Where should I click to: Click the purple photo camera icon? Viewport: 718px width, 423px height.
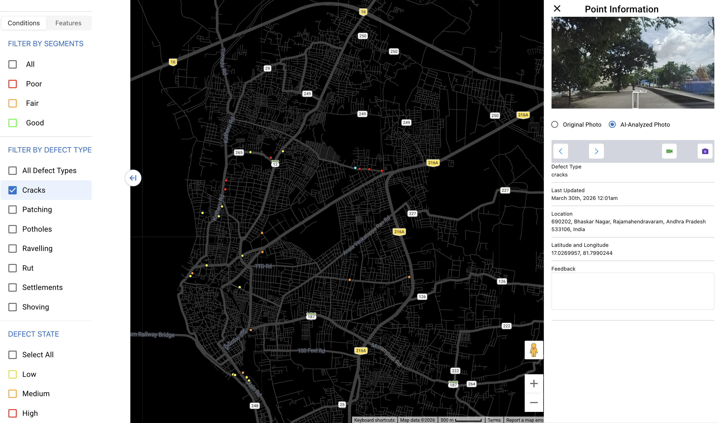705,151
